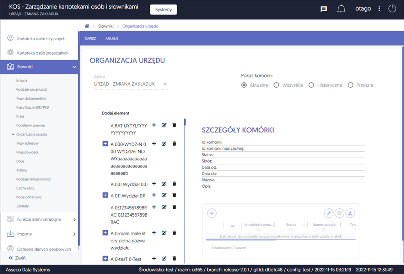Delete the A RAT UYTYLYYYY element
Viewport: 404px width, 274px height.
(x=175, y=125)
